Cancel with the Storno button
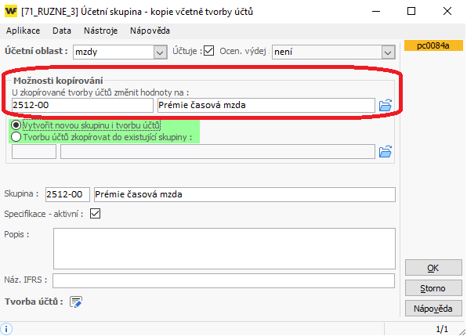The image size is (467, 336). coord(433,287)
